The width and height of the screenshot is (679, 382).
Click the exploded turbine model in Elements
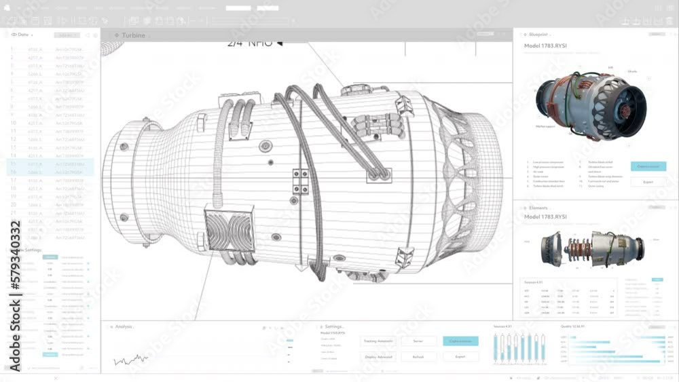[x=592, y=249]
